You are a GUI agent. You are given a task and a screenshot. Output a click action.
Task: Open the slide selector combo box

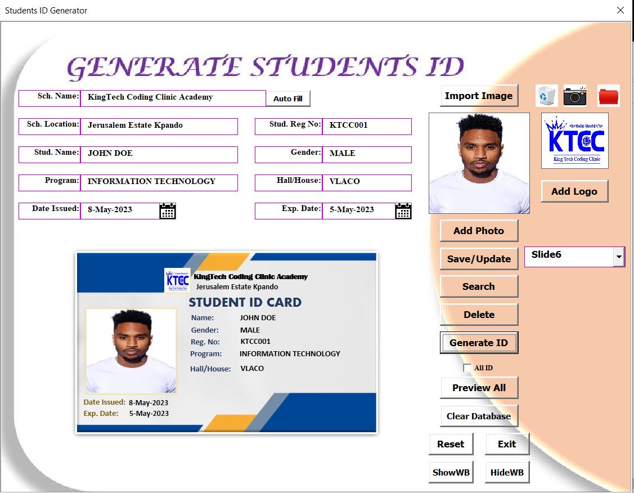618,256
